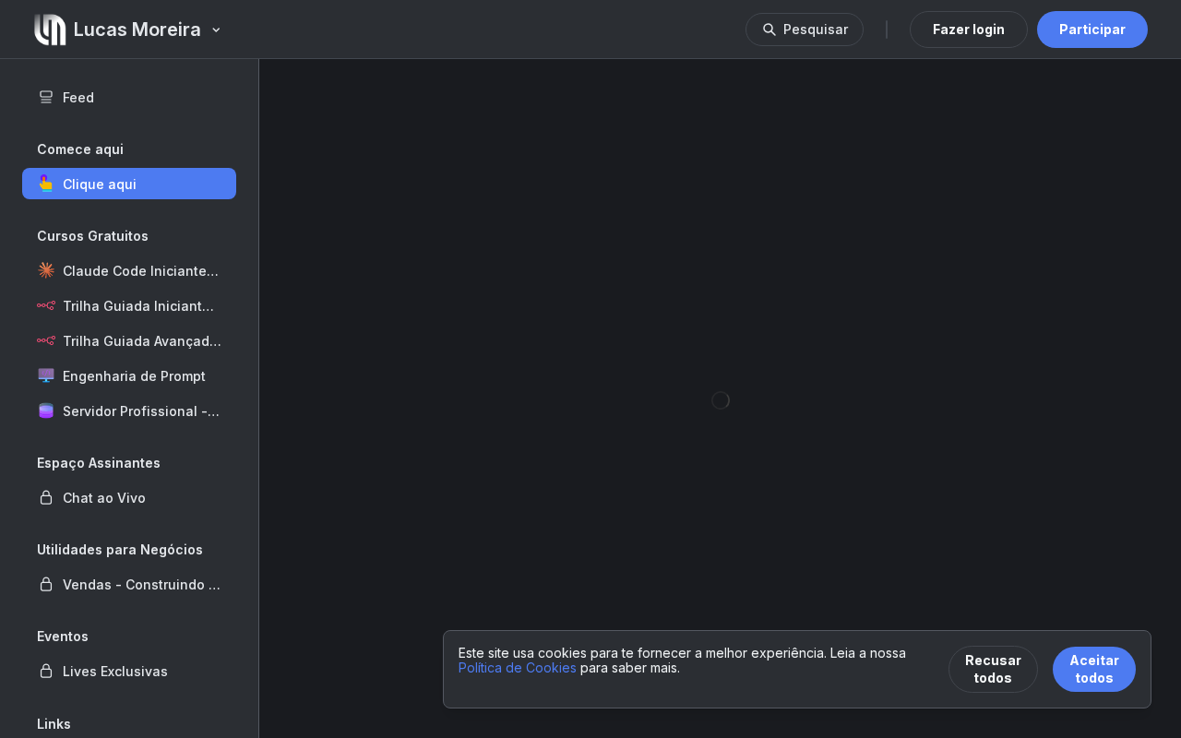Click the lock icon beside Chat ao Vivo
Screen dimensions: 1181x738
pyautogui.click(x=46, y=497)
